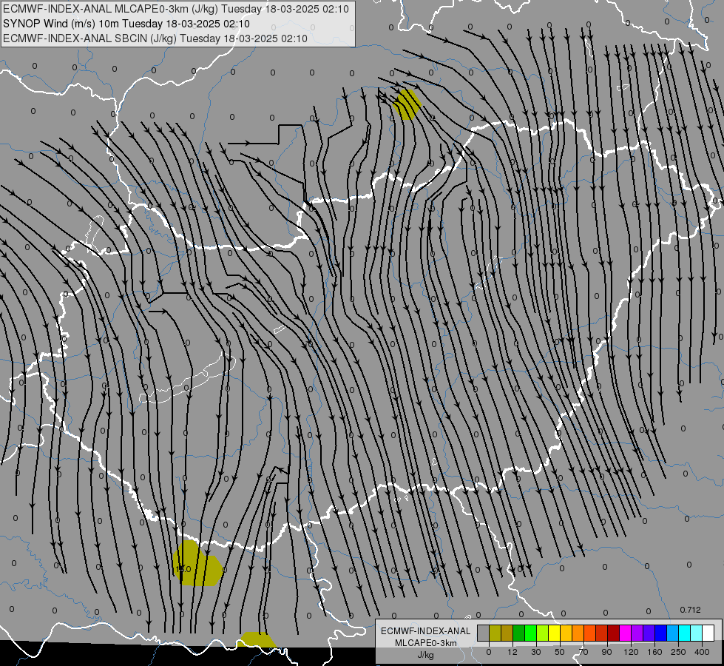This screenshot has width=724, height=666.
Task: Click the 0.712 value above the legend
Action: pos(690,610)
